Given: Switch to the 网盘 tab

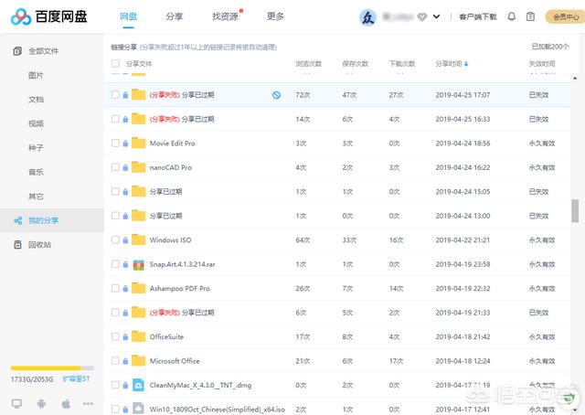Looking at the screenshot, I should 128,16.
